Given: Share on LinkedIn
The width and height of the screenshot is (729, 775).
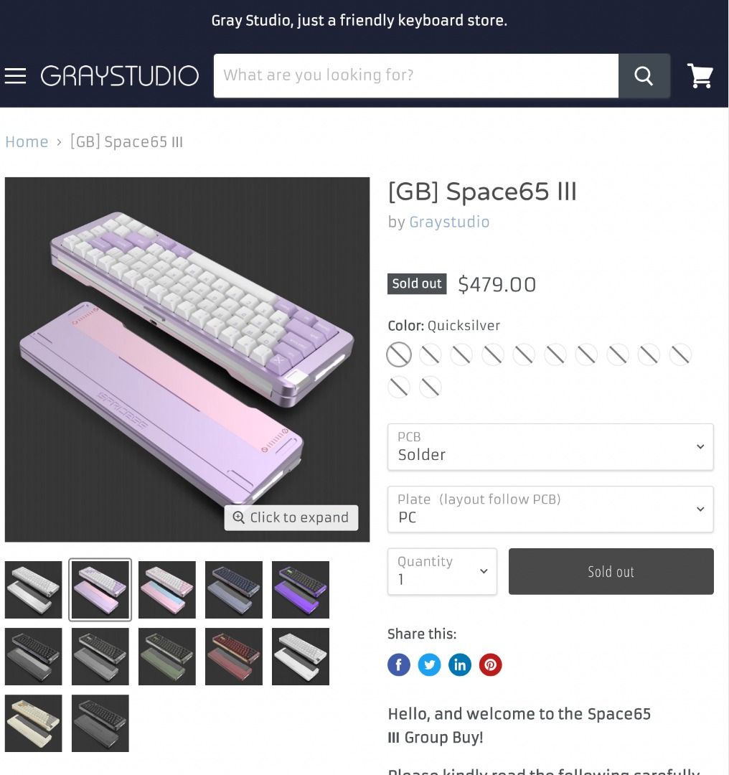Looking at the screenshot, I should pyautogui.click(x=460, y=664).
